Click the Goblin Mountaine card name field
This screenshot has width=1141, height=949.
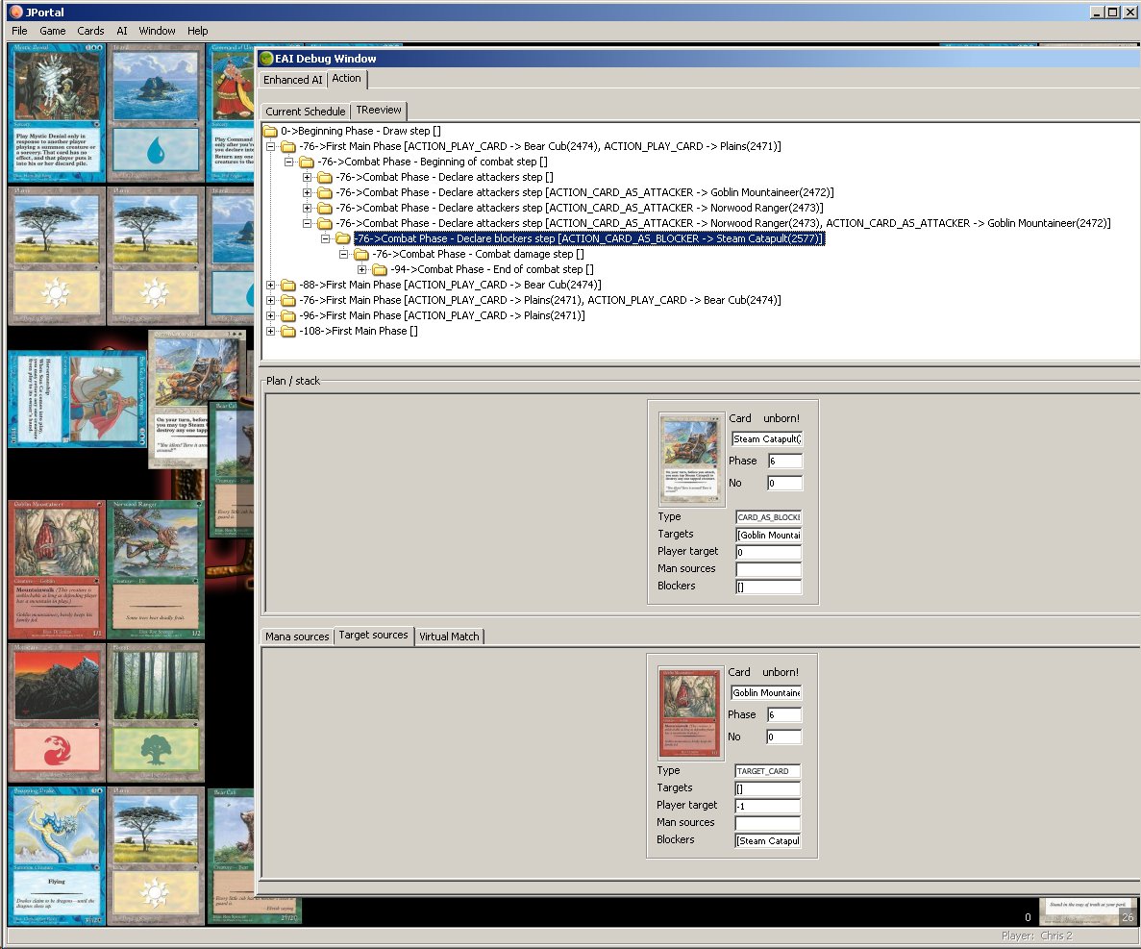pyautogui.click(x=766, y=693)
